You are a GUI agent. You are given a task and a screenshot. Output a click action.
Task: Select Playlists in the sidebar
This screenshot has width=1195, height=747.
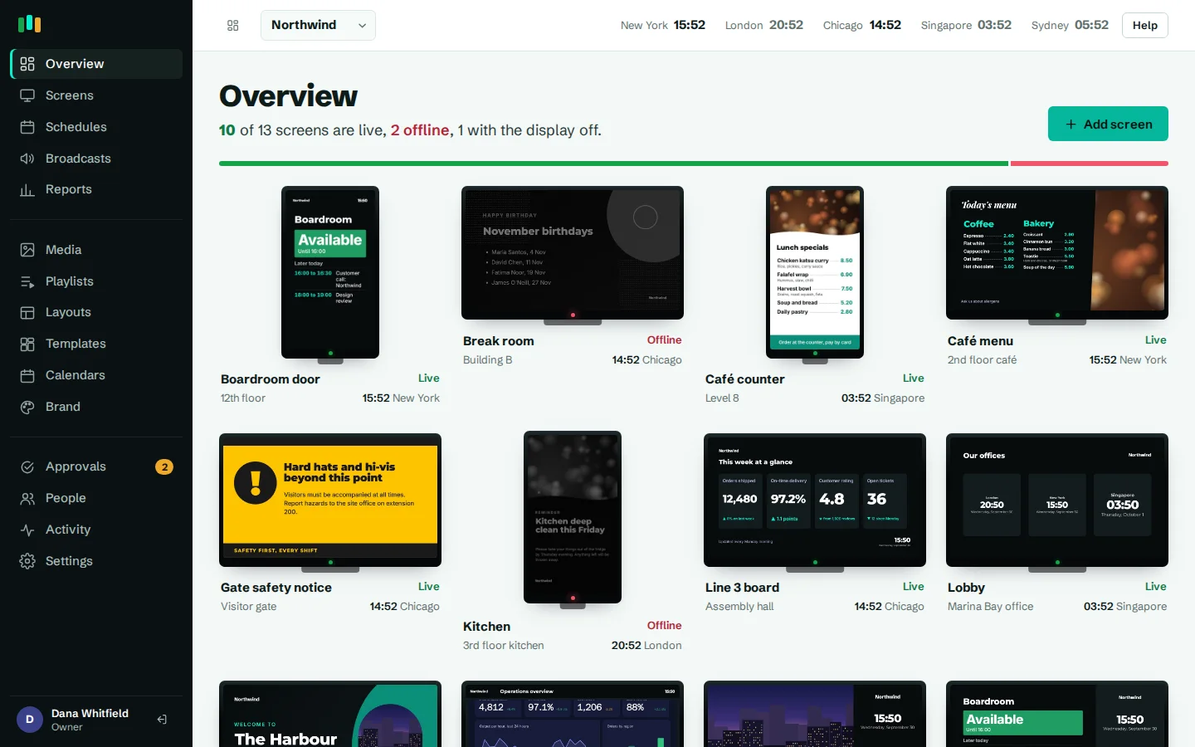(96, 281)
